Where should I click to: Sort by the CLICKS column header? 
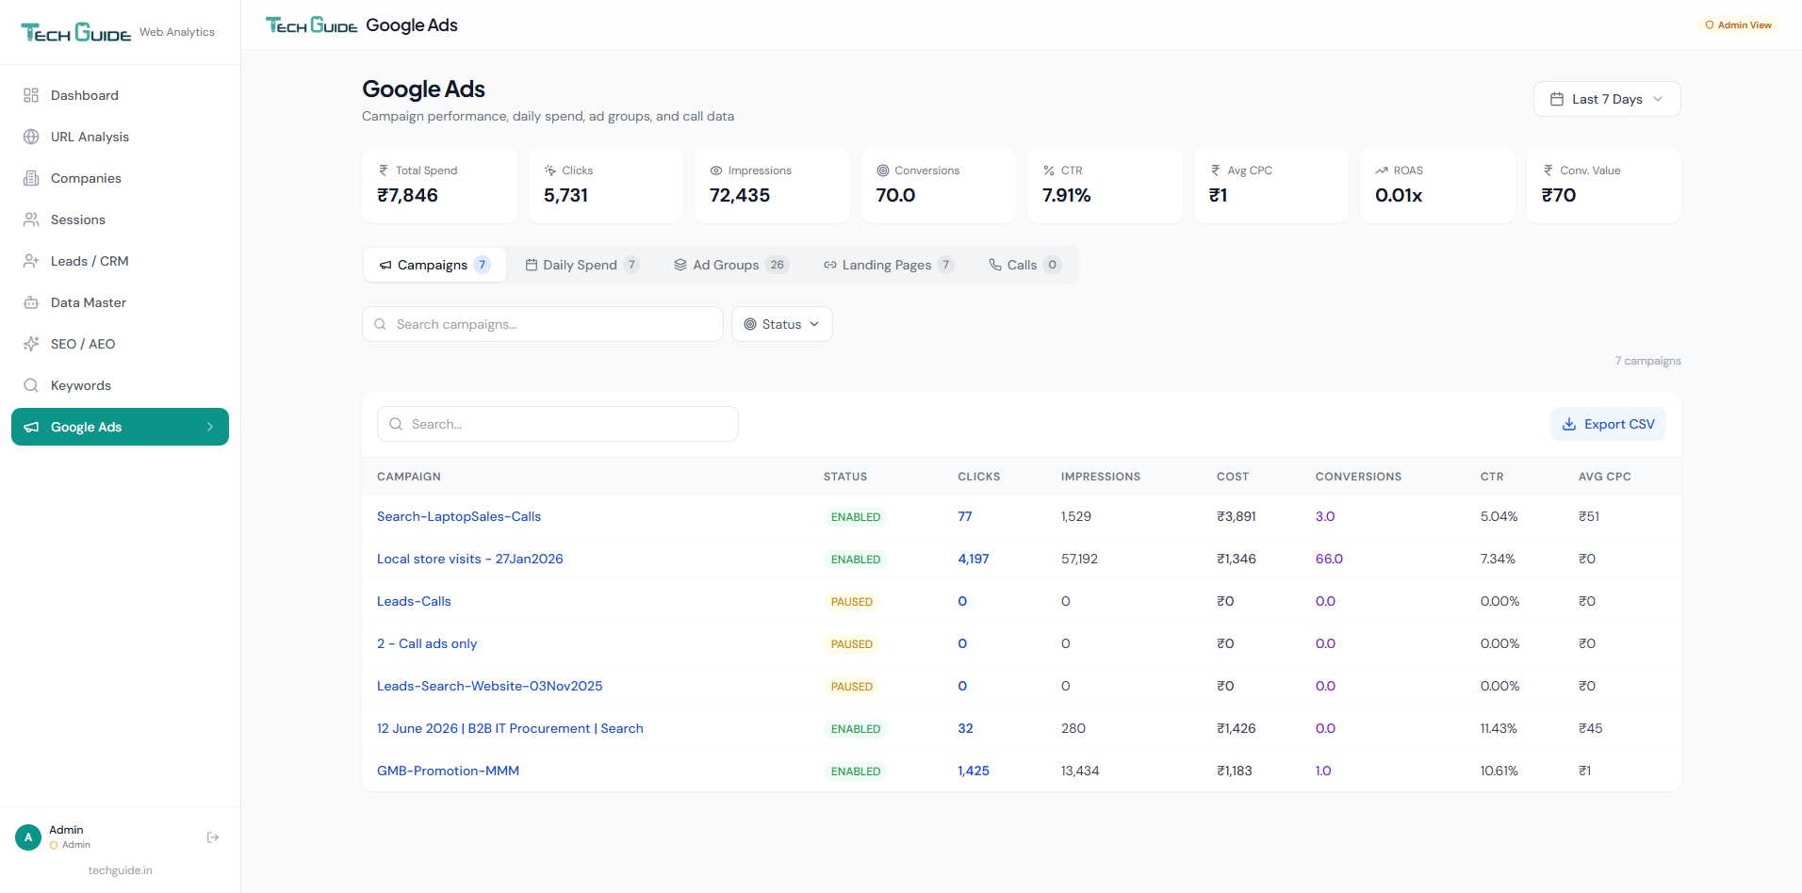pos(979,477)
